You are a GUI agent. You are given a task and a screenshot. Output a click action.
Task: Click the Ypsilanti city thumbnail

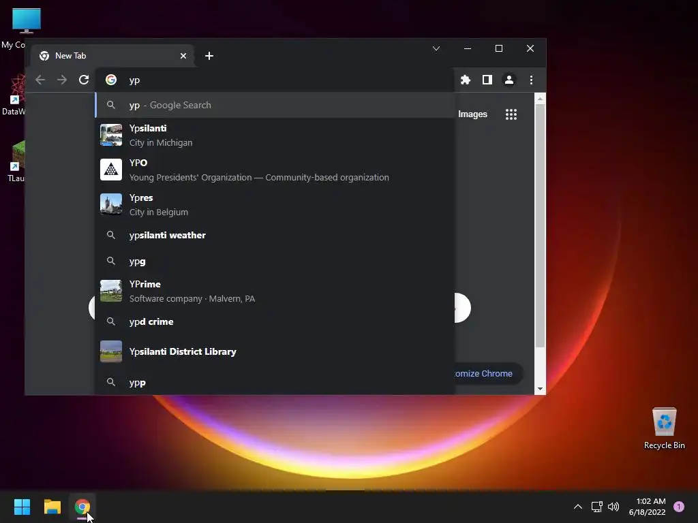tap(111, 136)
